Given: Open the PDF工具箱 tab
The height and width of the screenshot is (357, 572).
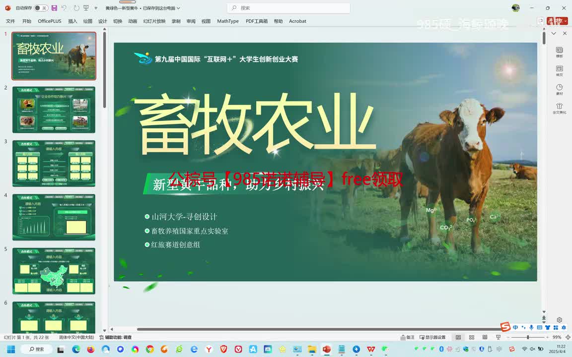Looking at the screenshot, I should coord(256,21).
